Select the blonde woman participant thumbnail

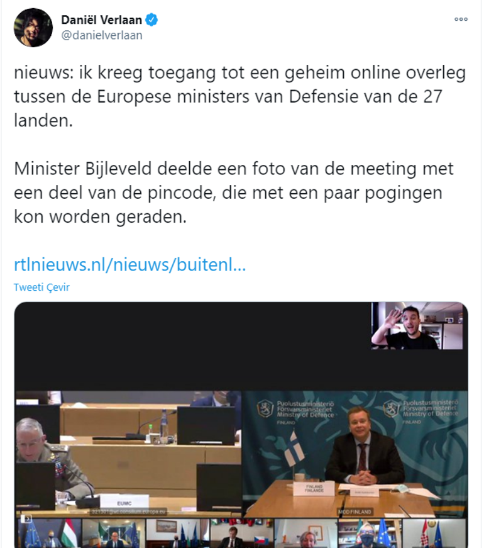306,534
